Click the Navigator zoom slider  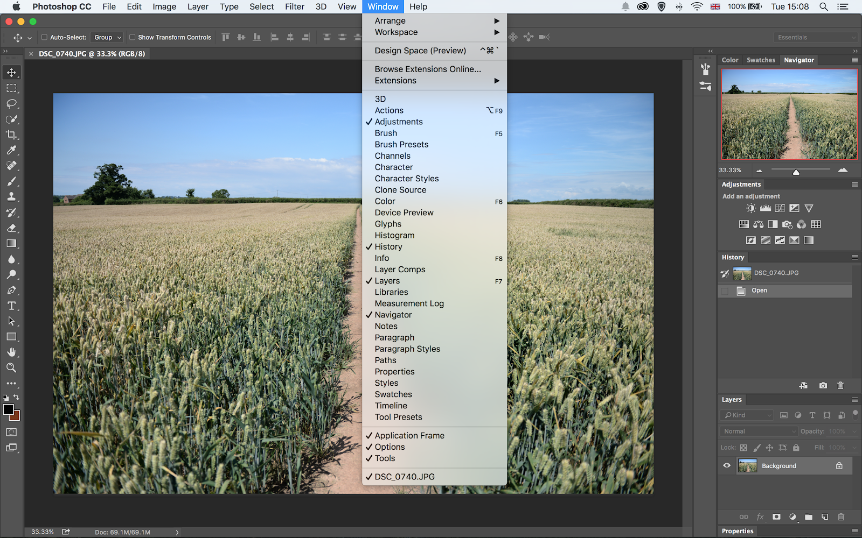[796, 172]
